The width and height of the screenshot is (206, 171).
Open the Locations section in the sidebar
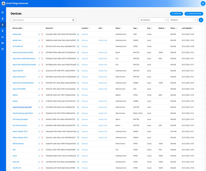(x=3, y=12)
